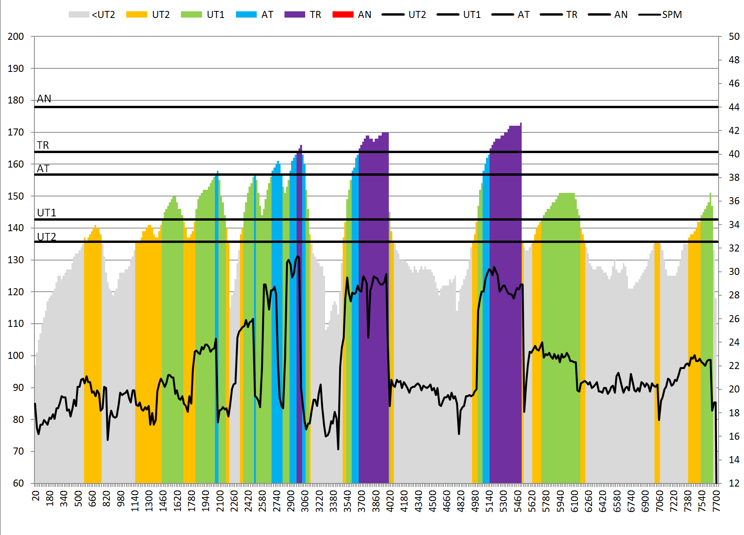Click the SPM line legend entry

coord(660,14)
